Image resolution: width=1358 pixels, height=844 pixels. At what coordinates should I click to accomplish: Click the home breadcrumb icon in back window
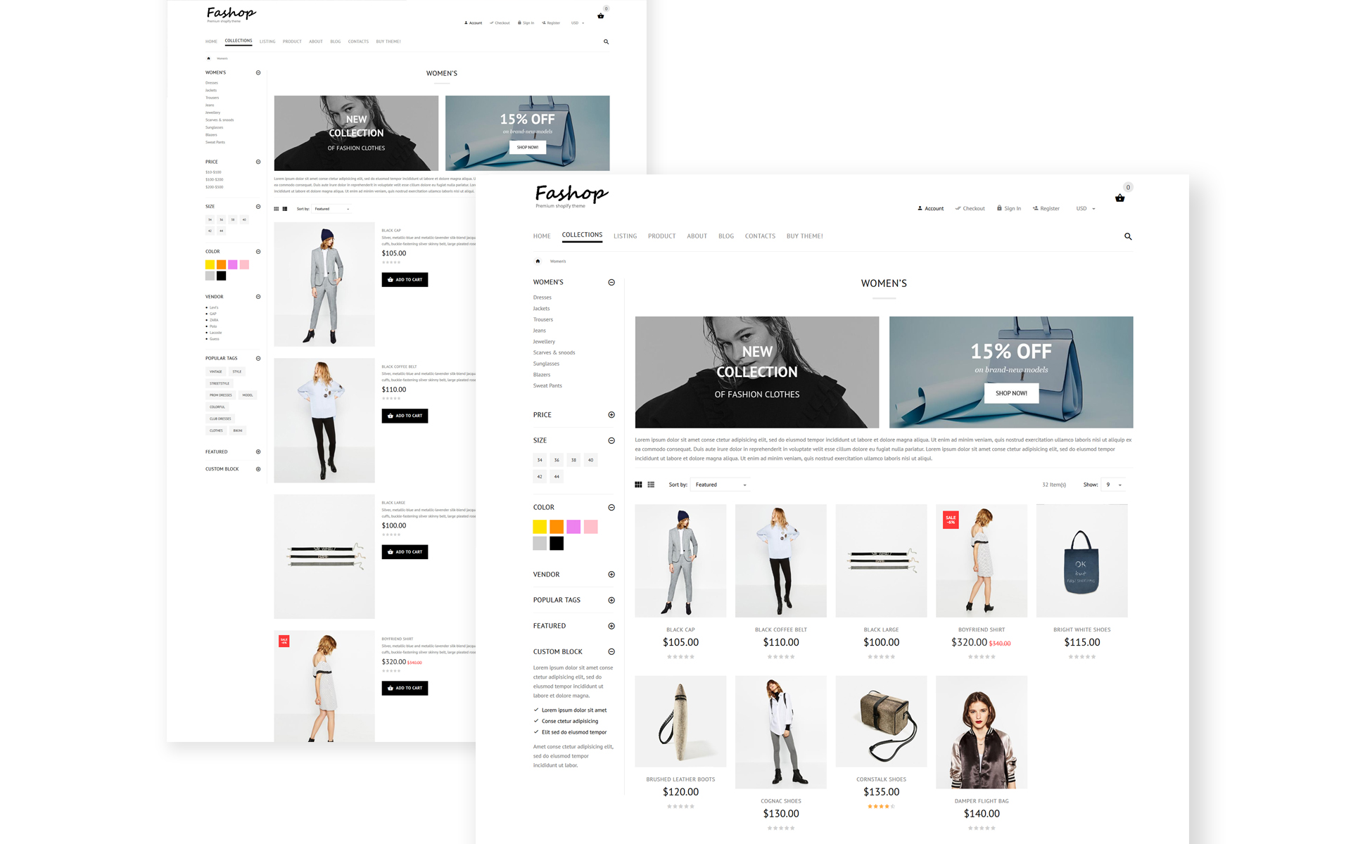pos(208,58)
